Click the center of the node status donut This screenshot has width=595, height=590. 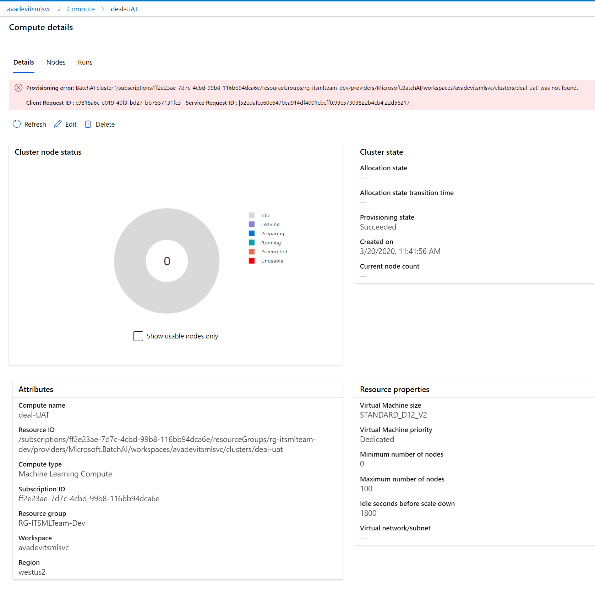click(x=167, y=261)
